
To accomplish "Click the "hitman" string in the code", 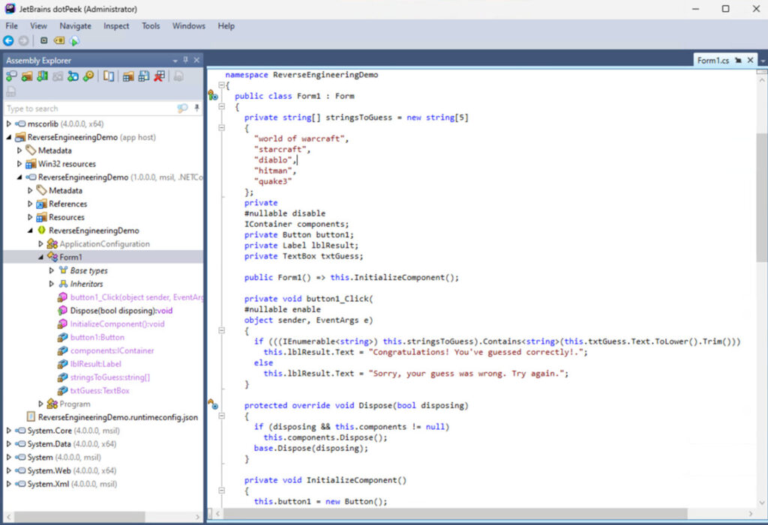I will [274, 171].
